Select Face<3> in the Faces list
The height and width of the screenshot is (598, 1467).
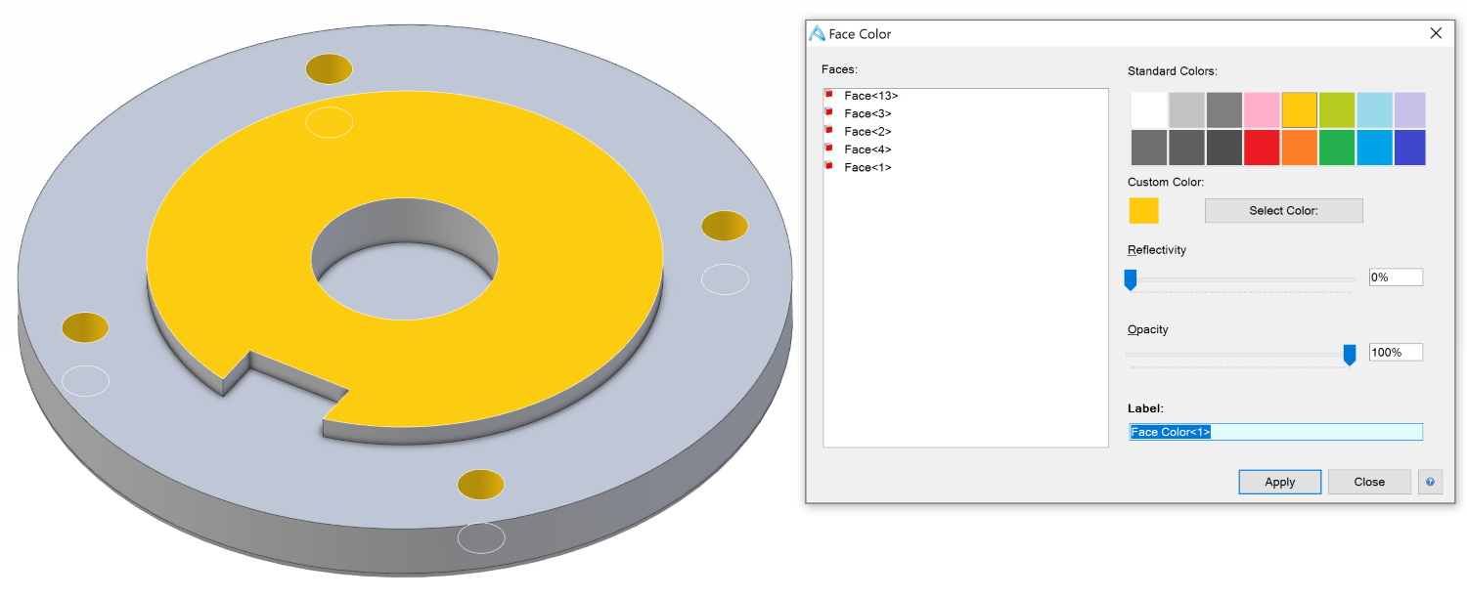click(x=867, y=113)
